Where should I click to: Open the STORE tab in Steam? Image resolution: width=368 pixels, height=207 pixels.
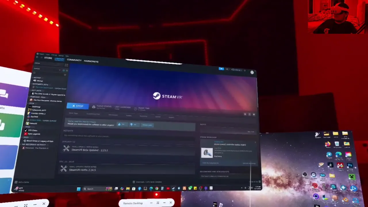click(x=48, y=58)
